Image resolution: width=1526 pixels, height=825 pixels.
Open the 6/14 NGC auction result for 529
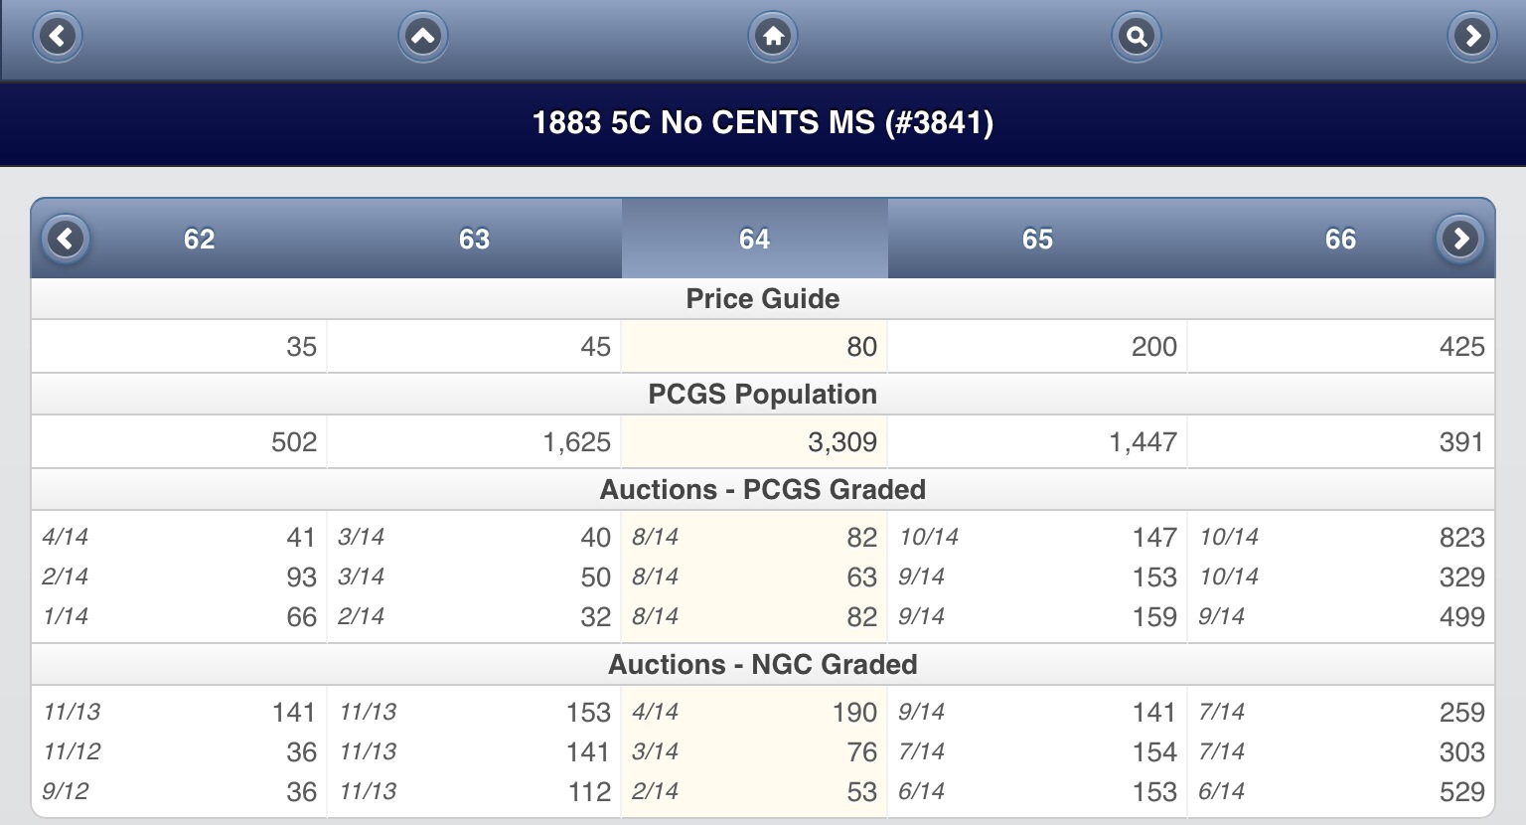pyautogui.click(x=1341, y=791)
